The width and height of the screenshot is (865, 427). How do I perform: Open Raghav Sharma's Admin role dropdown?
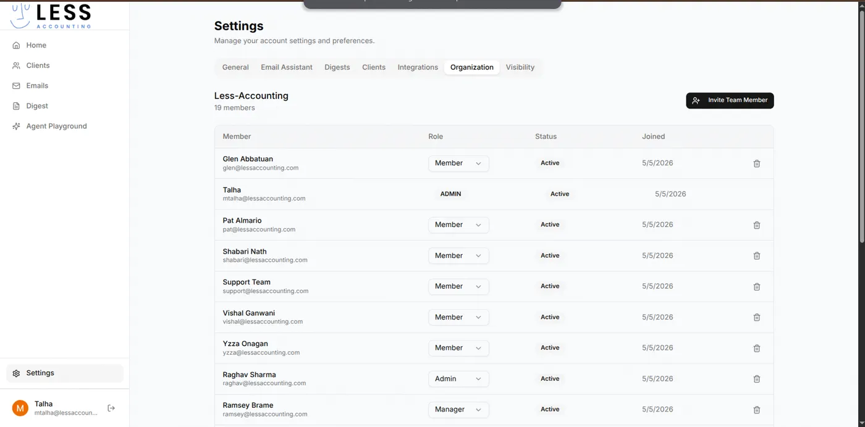(x=458, y=379)
